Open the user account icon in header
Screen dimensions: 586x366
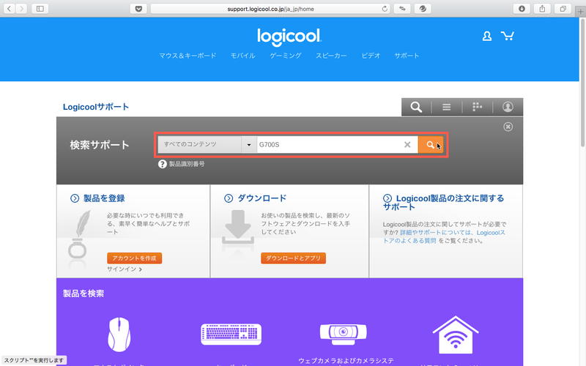tap(487, 36)
